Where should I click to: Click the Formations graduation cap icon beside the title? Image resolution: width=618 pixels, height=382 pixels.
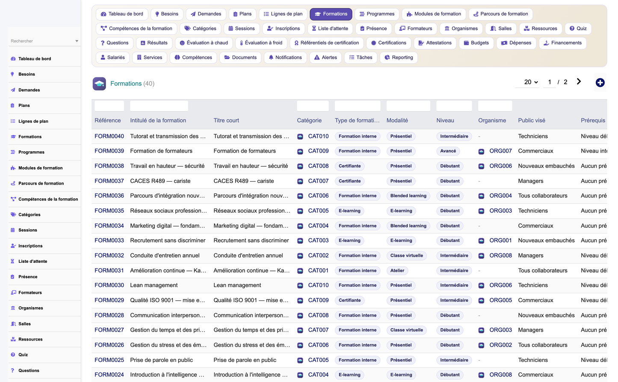click(99, 84)
